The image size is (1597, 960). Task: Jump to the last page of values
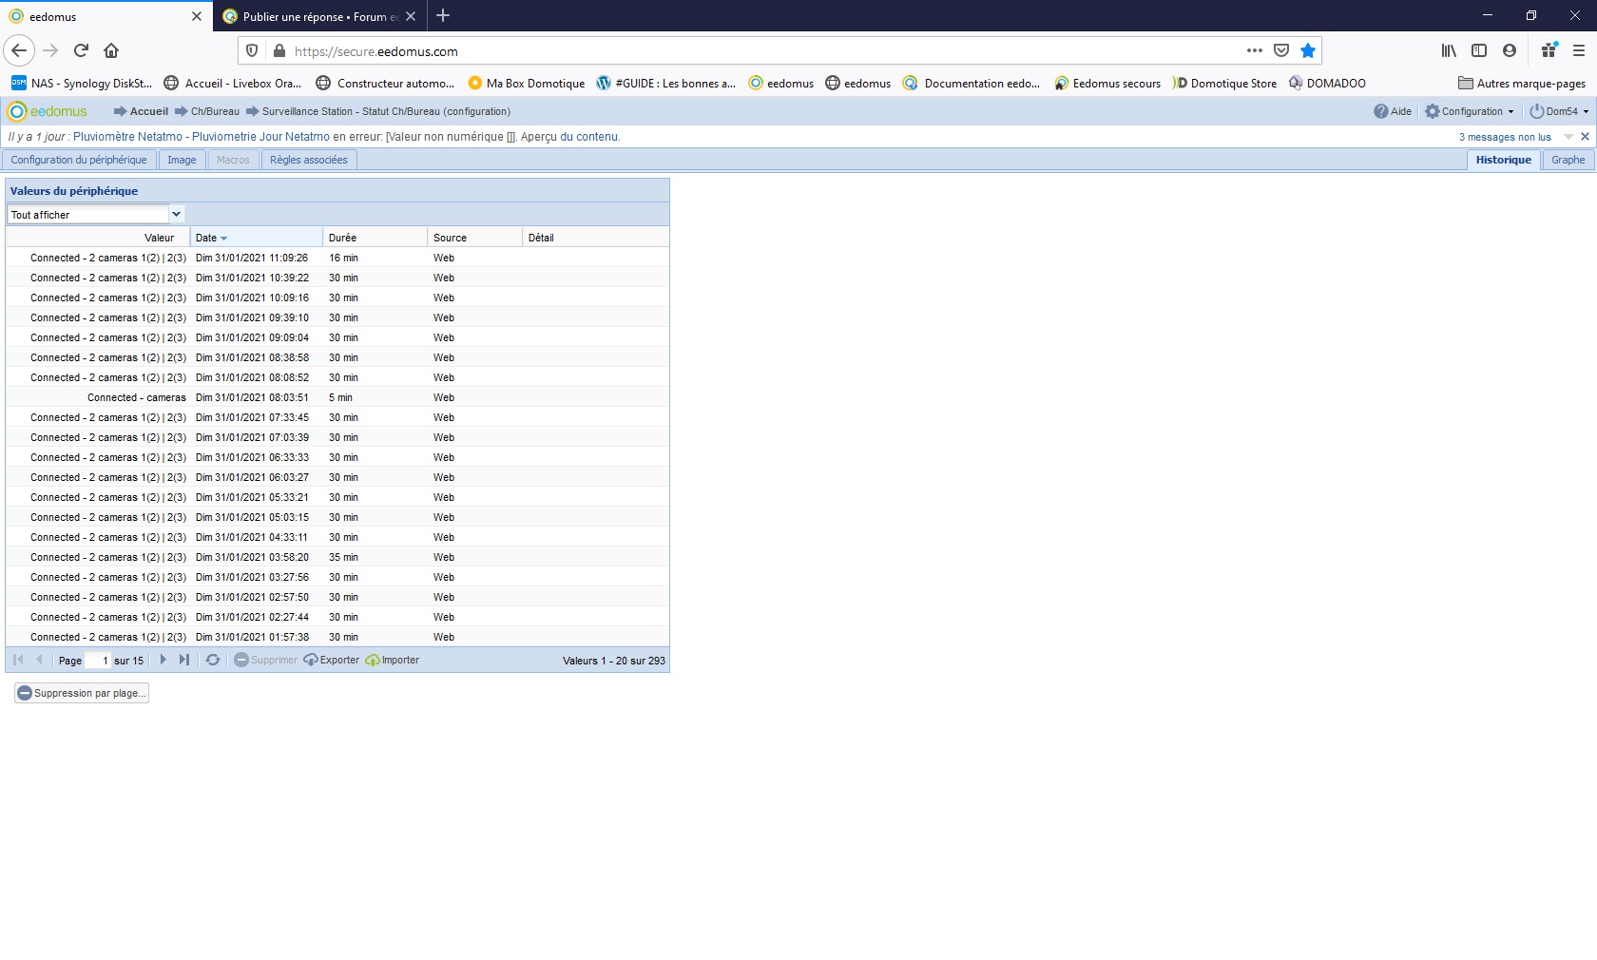184,660
